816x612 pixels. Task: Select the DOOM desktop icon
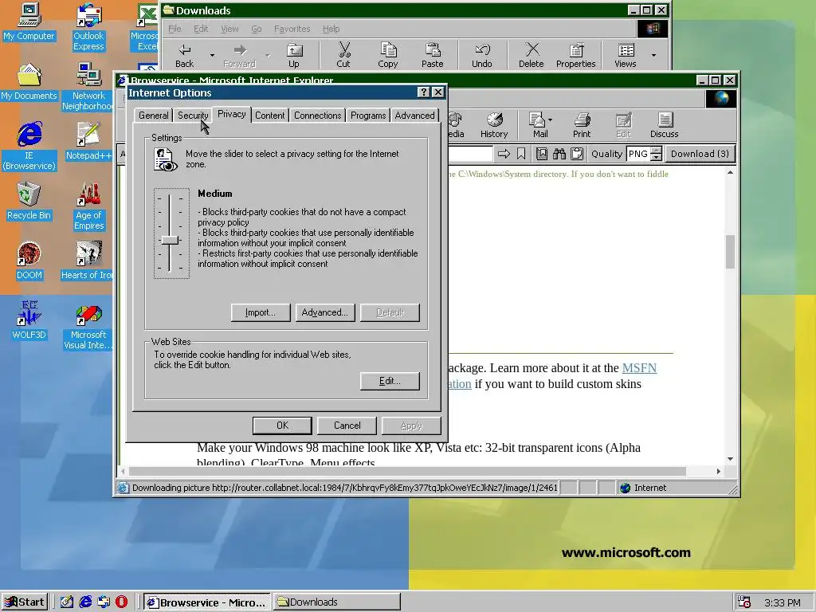(x=29, y=261)
